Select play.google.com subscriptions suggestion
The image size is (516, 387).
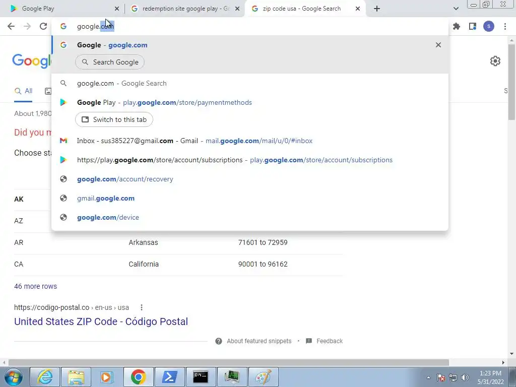(250, 160)
